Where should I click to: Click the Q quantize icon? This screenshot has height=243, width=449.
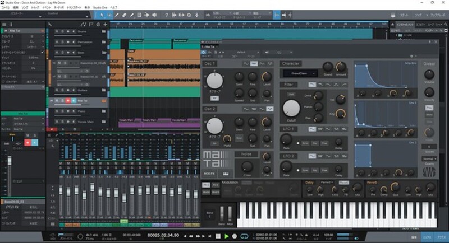189,15
